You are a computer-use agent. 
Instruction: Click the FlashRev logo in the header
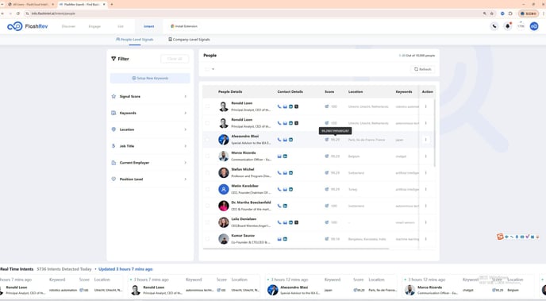(28, 26)
